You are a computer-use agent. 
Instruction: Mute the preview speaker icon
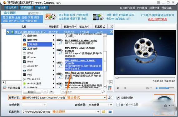point(157,88)
